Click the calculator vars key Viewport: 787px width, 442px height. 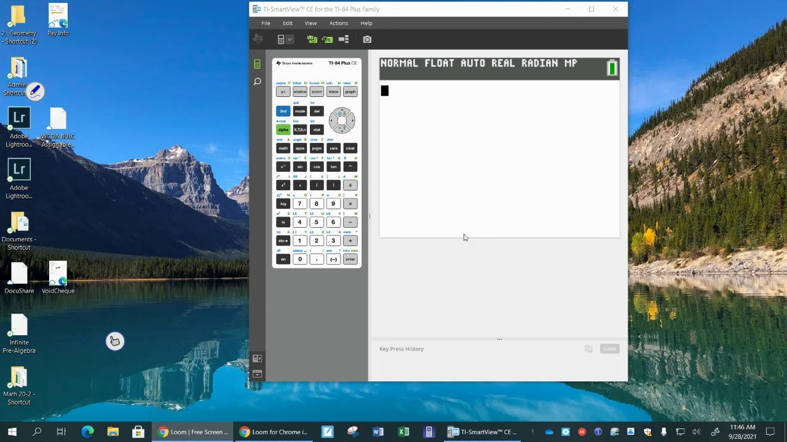pos(333,148)
